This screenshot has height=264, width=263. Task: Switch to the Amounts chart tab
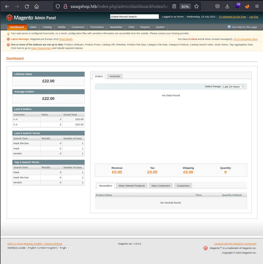(x=115, y=76)
